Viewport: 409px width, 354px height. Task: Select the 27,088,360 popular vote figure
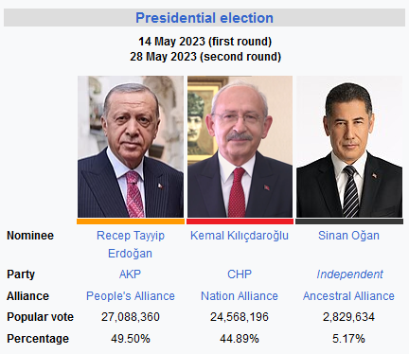tap(131, 317)
